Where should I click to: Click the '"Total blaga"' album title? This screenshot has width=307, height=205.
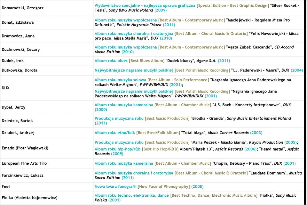(193, 133)
